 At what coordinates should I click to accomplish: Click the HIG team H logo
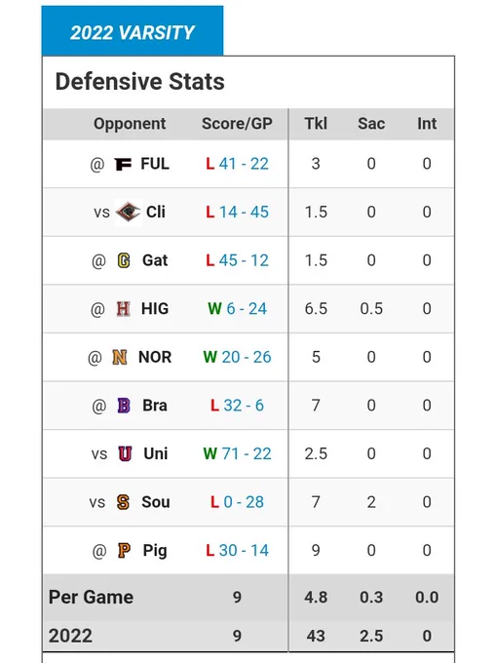pyautogui.click(x=123, y=309)
